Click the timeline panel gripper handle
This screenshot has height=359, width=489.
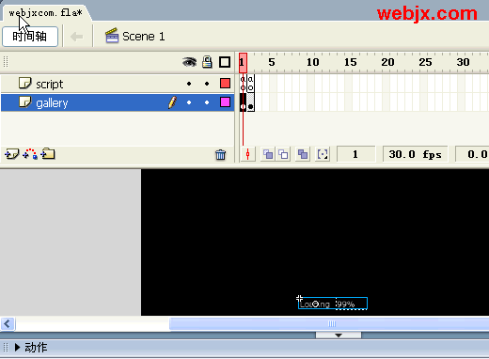(x=6, y=62)
